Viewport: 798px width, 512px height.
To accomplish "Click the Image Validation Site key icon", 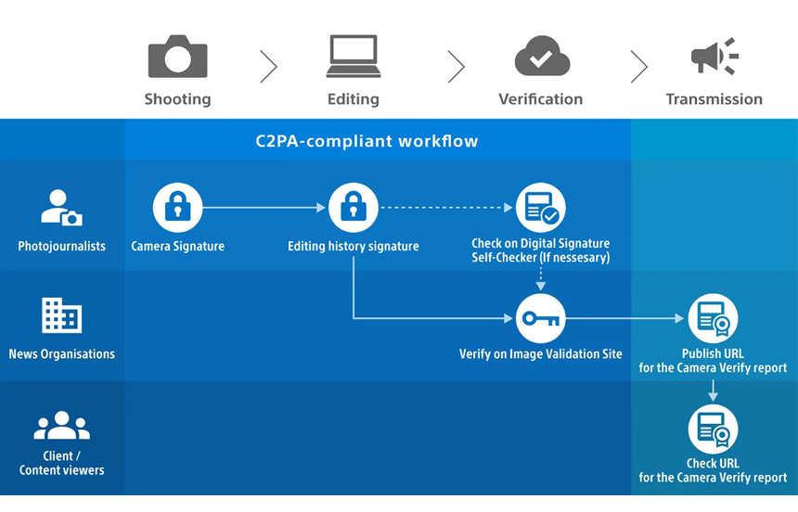I will (540, 318).
